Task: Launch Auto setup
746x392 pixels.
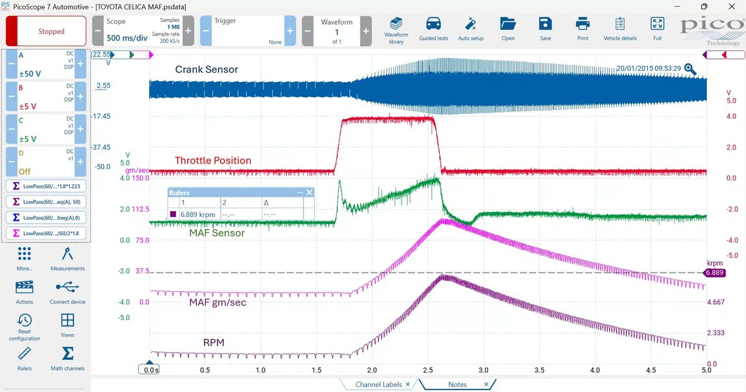Action: coord(471,29)
